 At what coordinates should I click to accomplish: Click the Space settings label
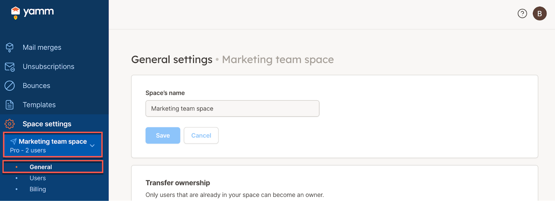tap(47, 124)
